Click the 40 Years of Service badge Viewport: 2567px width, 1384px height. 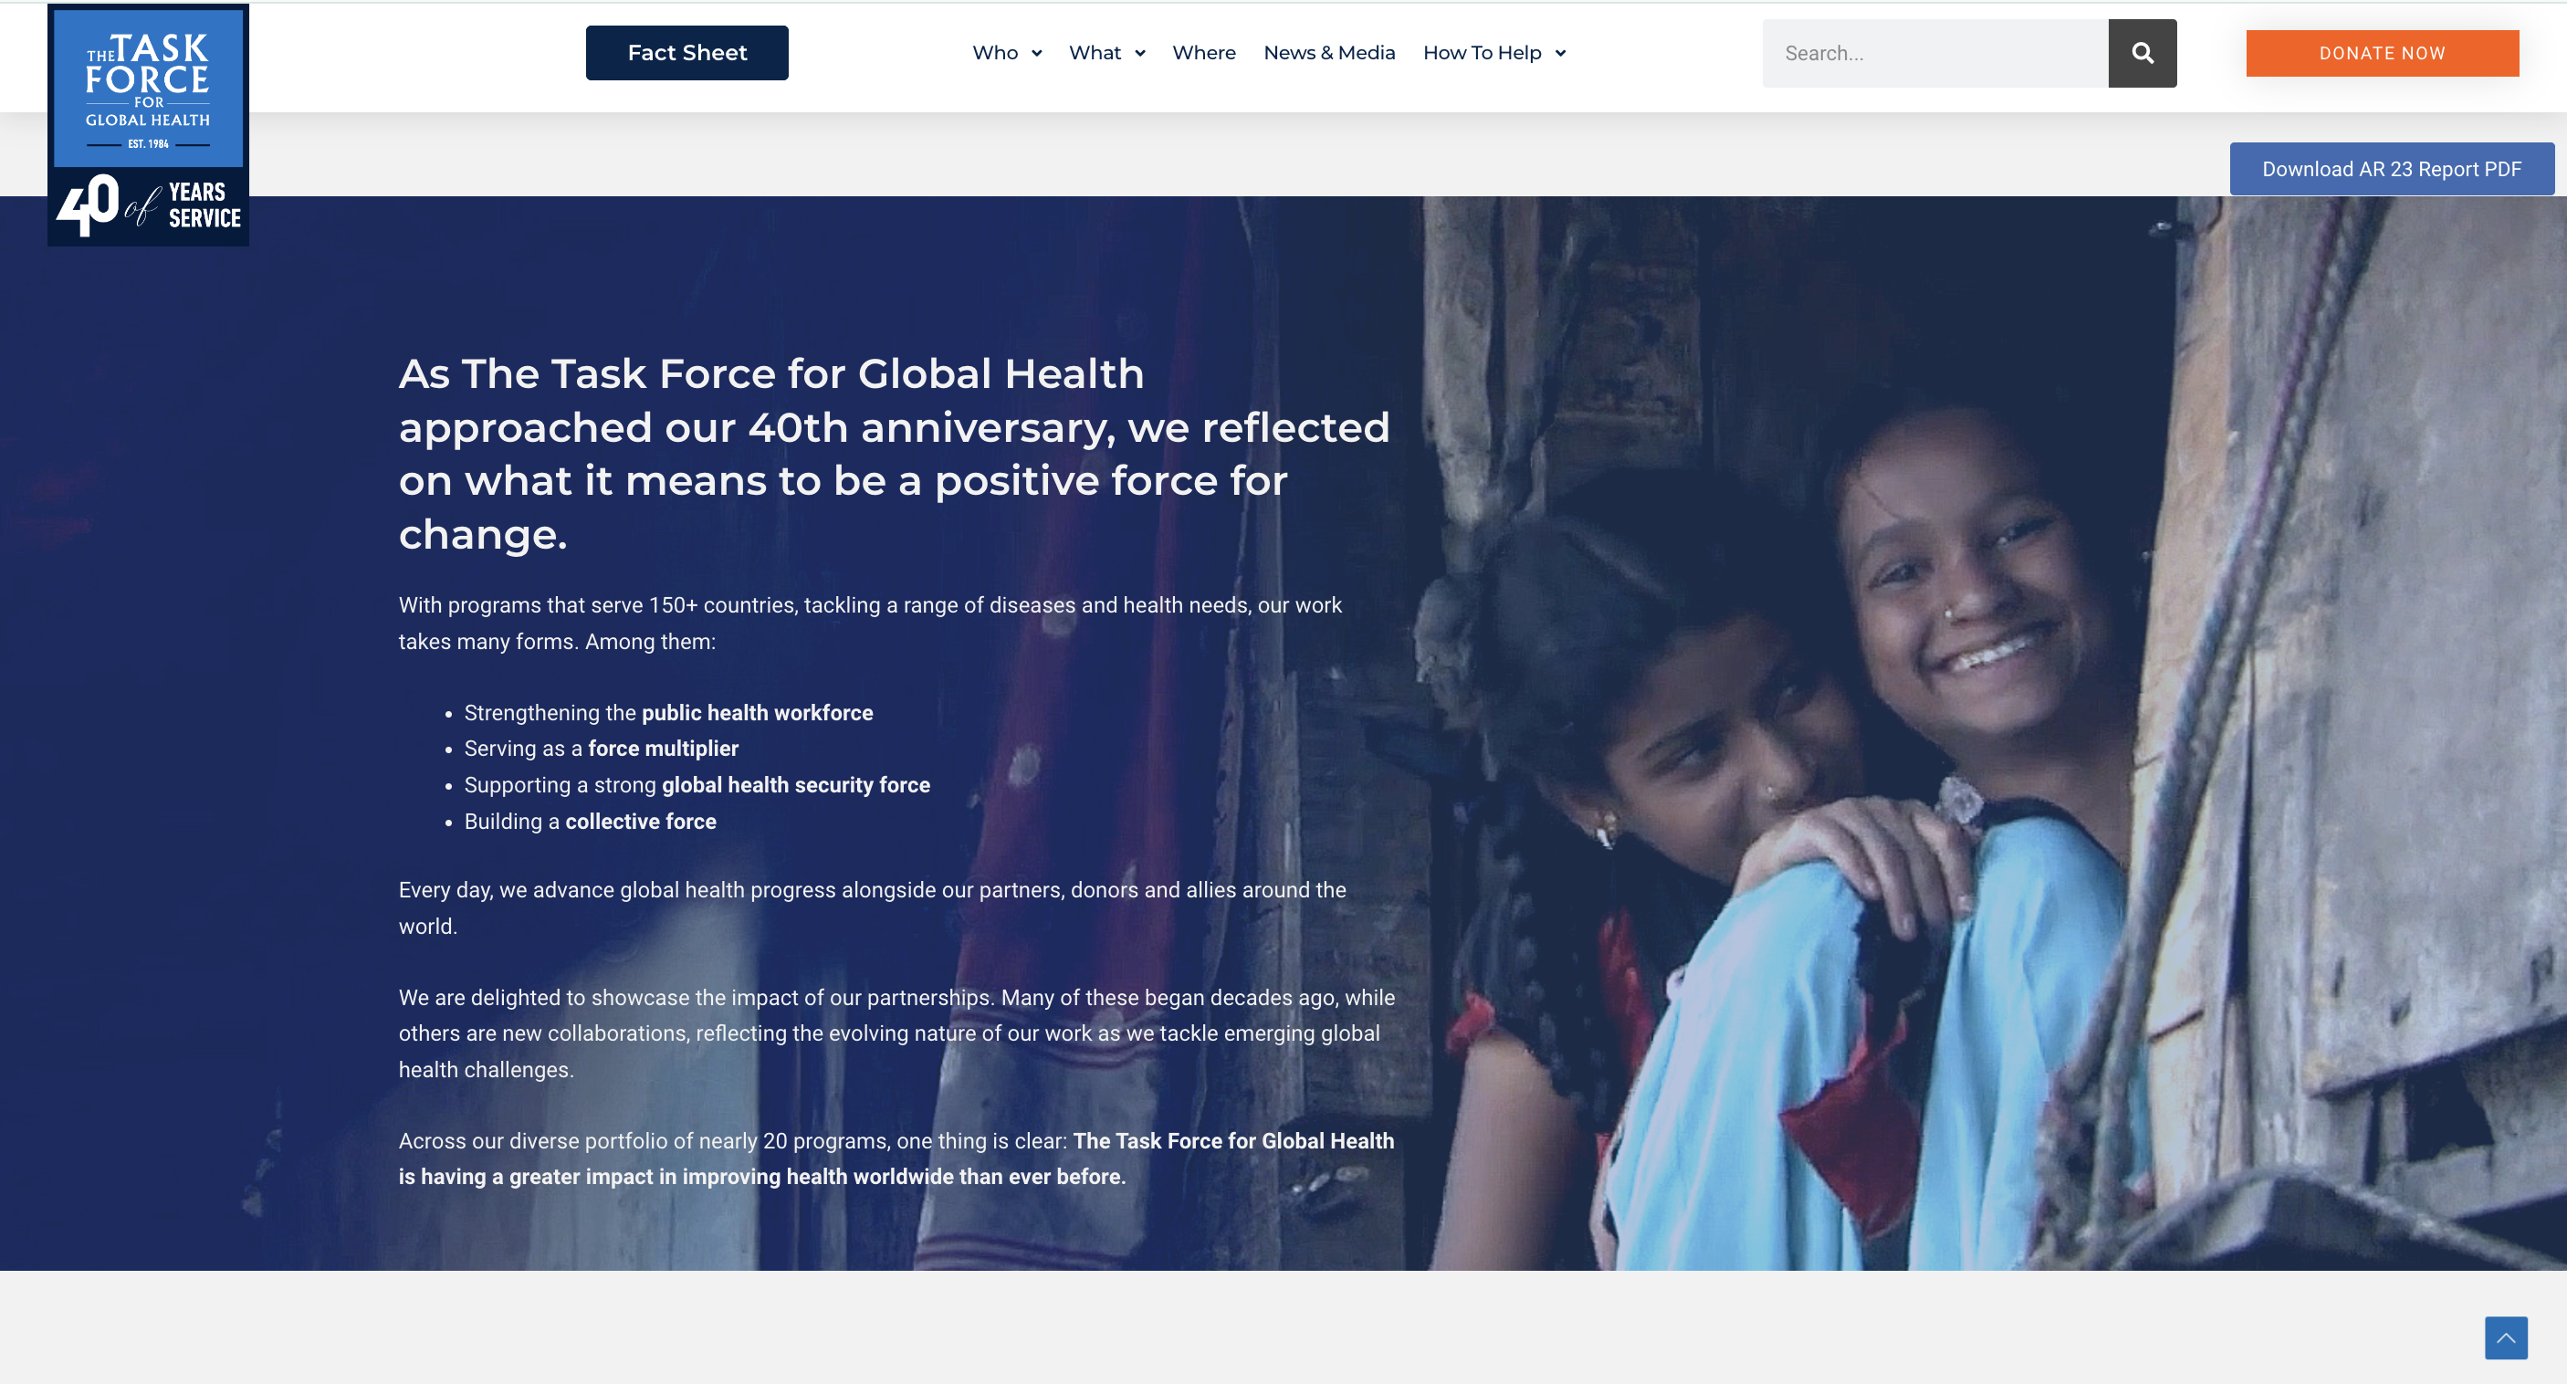(x=148, y=206)
